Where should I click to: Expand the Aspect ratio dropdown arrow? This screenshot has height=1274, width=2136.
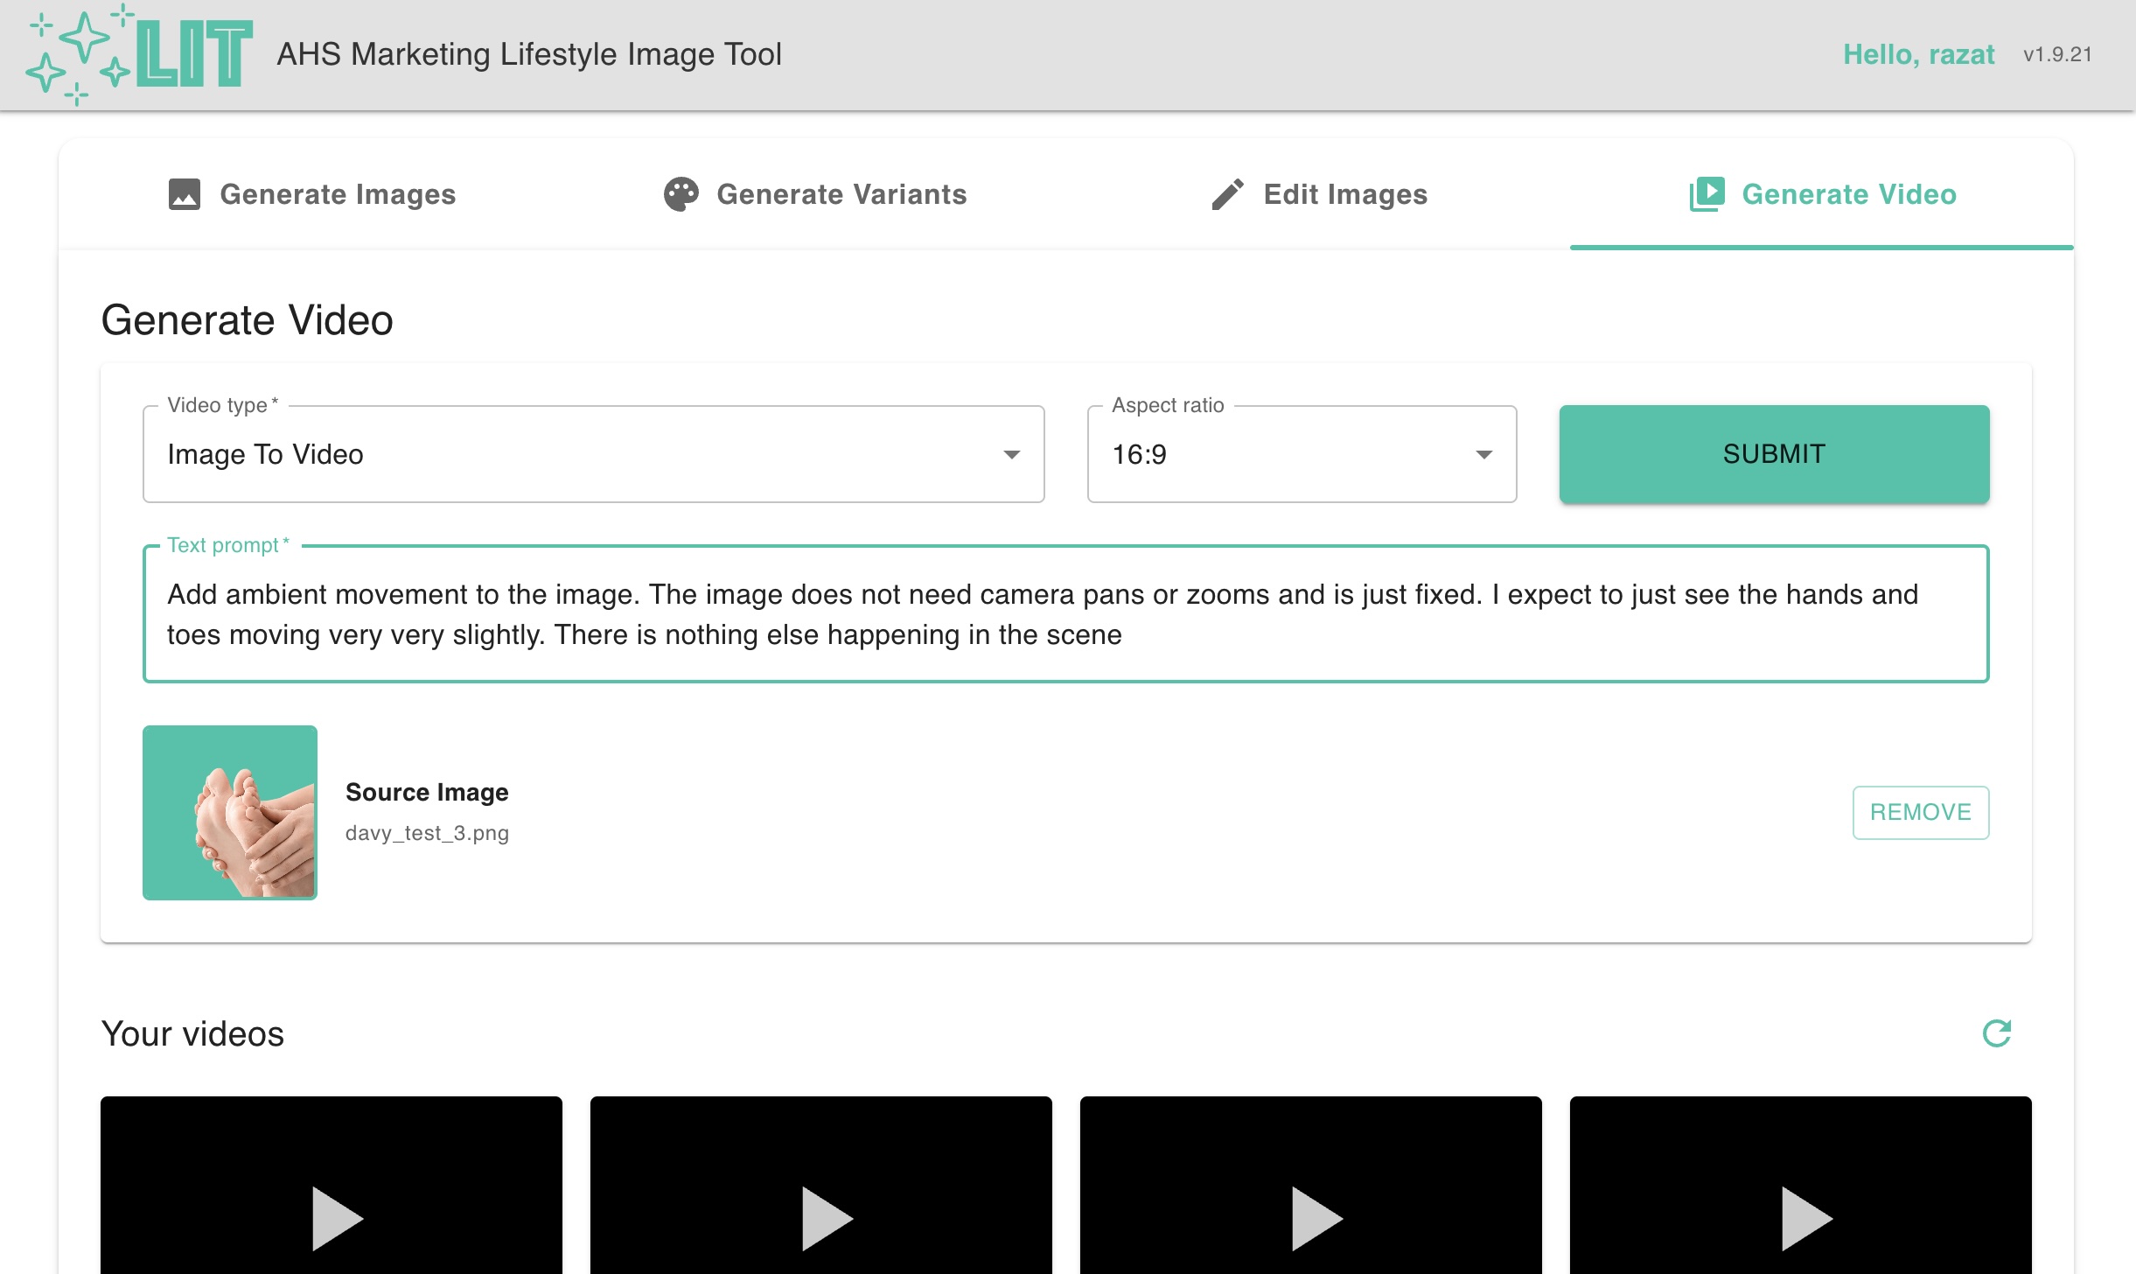tap(1483, 454)
